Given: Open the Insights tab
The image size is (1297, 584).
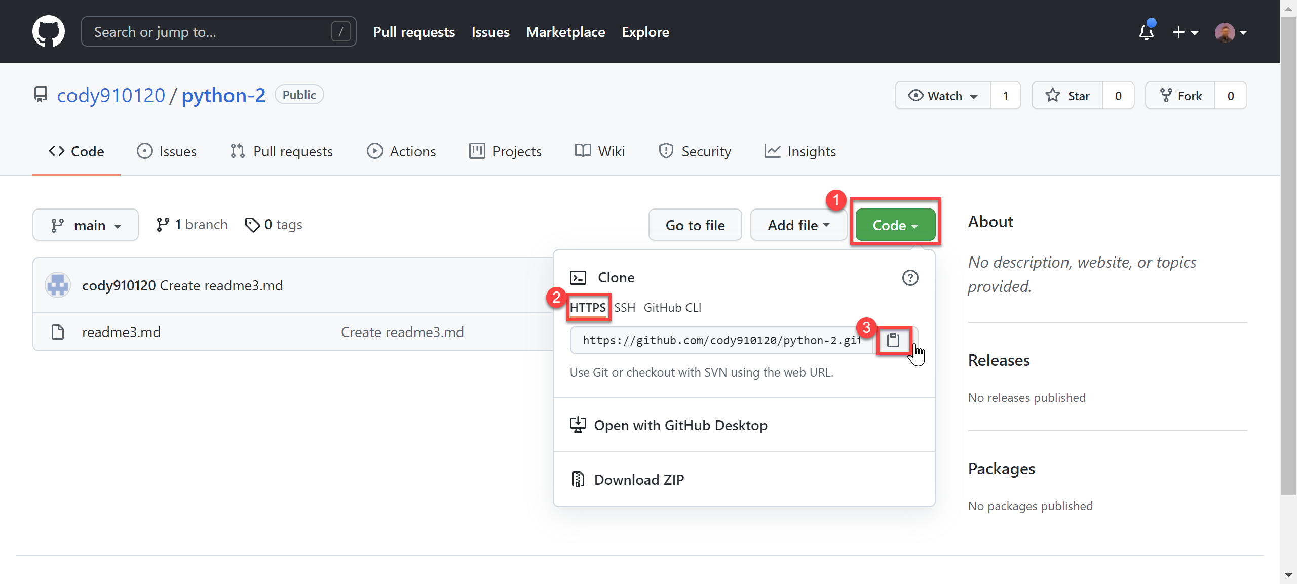Looking at the screenshot, I should point(800,151).
